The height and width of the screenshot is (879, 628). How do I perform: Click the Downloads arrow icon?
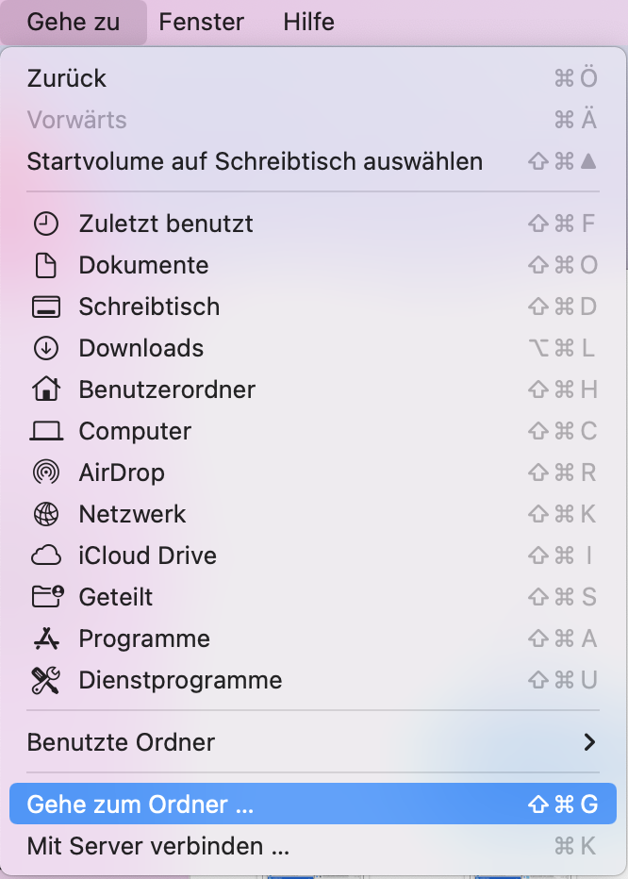(45, 348)
